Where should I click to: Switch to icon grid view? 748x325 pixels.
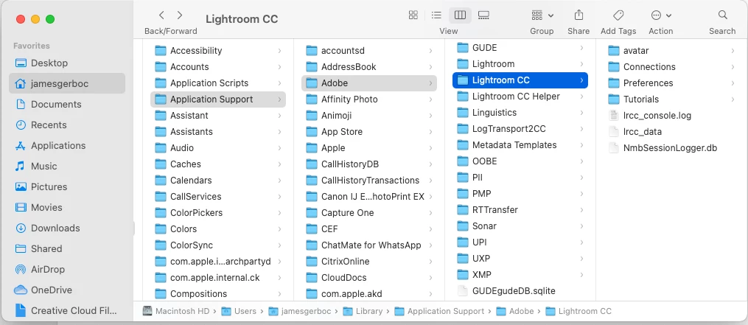(x=413, y=15)
